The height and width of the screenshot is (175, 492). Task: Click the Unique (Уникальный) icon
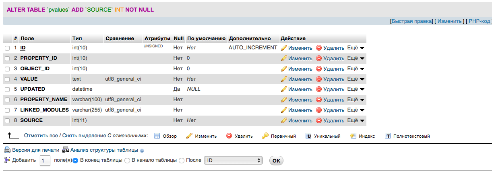point(308,136)
